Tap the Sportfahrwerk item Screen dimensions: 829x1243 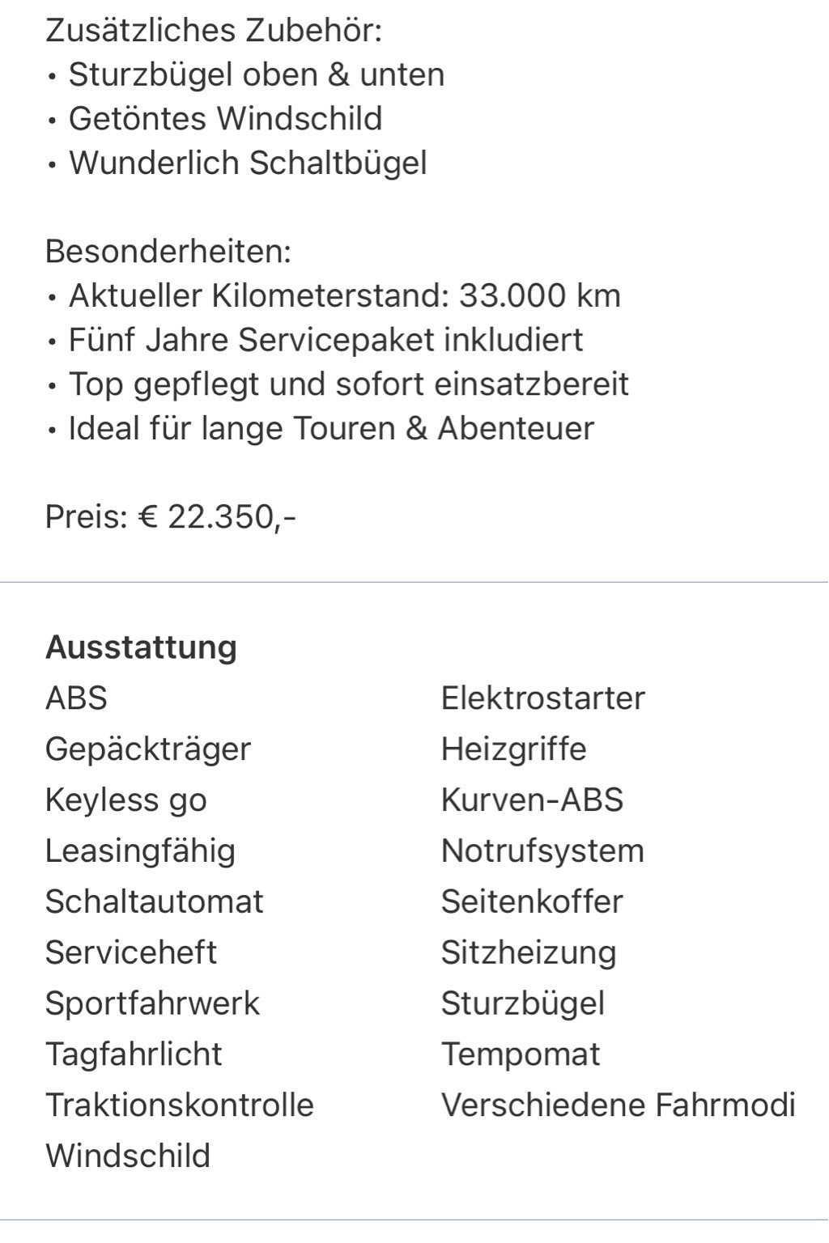pos(152,1003)
